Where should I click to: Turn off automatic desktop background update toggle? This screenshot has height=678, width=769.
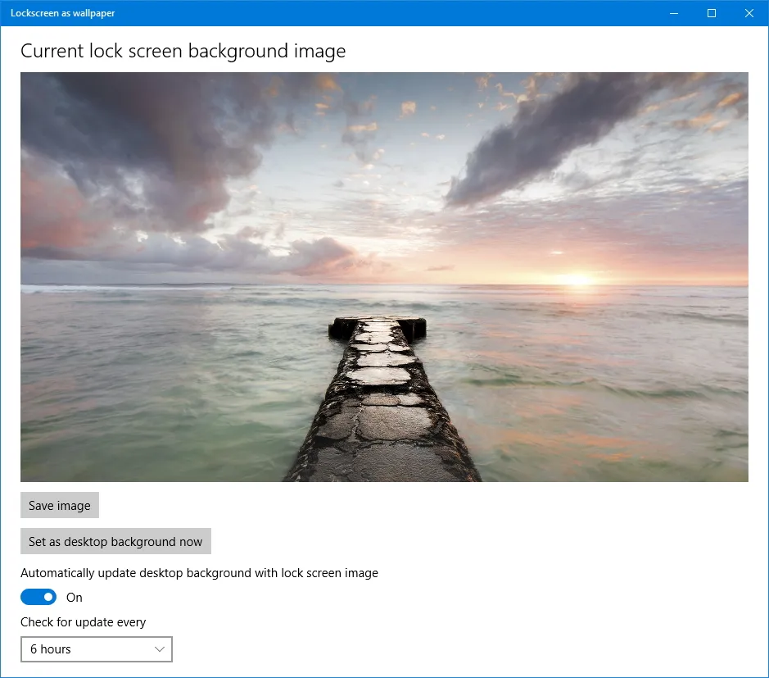(x=38, y=597)
